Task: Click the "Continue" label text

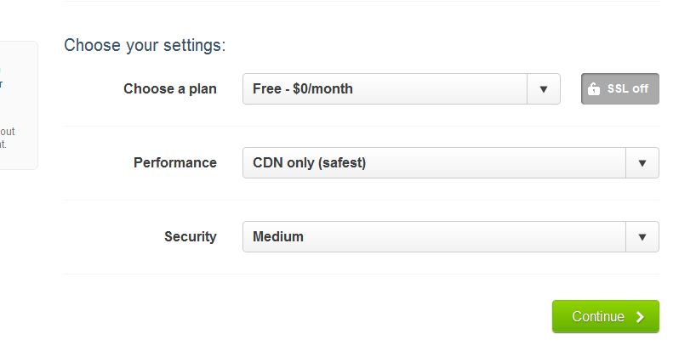Action: (598, 316)
